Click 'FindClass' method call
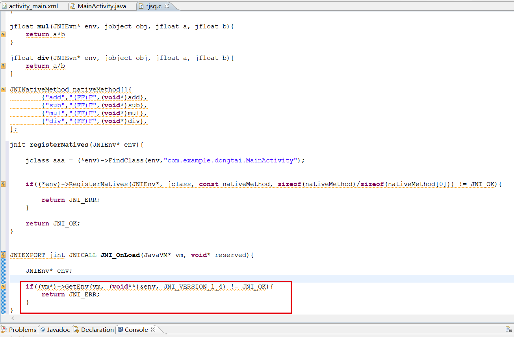Image resolution: width=514 pixels, height=337 pixels. tap(126, 160)
